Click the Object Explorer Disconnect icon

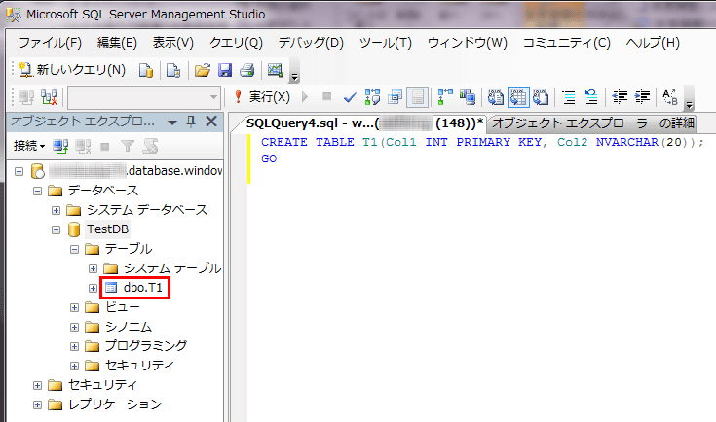pos(83,146)
